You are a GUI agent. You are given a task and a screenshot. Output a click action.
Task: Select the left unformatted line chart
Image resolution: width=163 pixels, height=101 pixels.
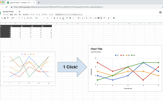point(28,69)
